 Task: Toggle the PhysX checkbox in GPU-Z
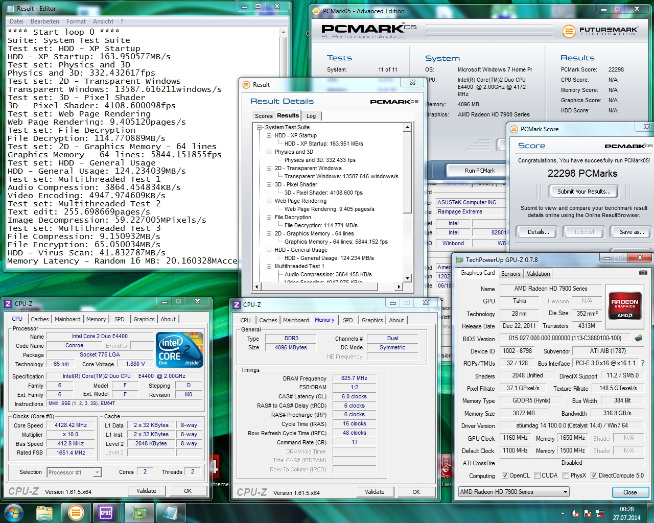[x=566, y=476]
